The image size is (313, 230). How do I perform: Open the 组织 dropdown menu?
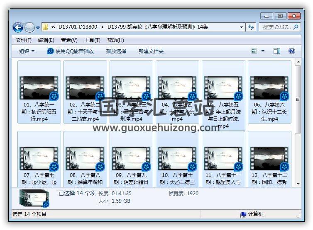tap(27, 51)
